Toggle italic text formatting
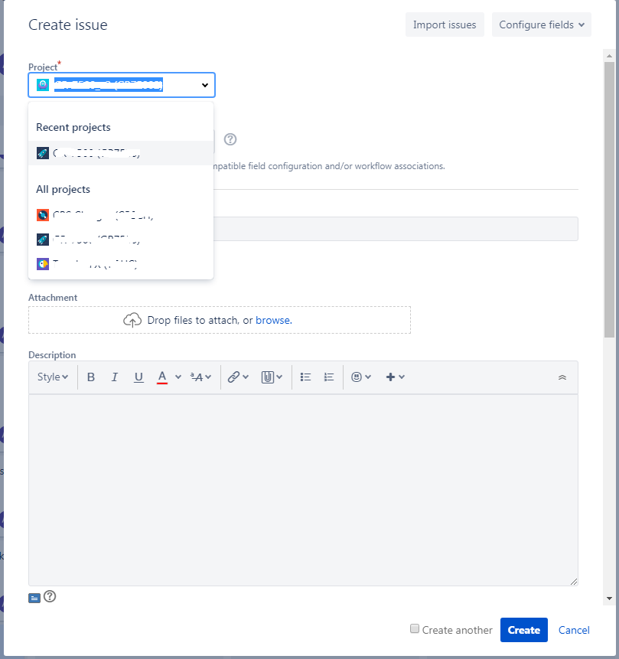619x659 pixels. (114, 377)
